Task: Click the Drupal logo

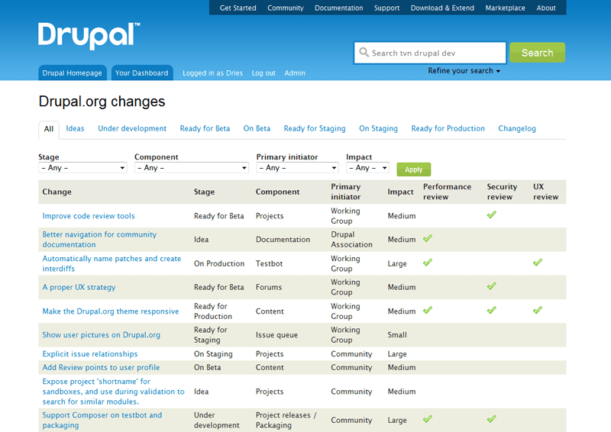Action: 89,35
